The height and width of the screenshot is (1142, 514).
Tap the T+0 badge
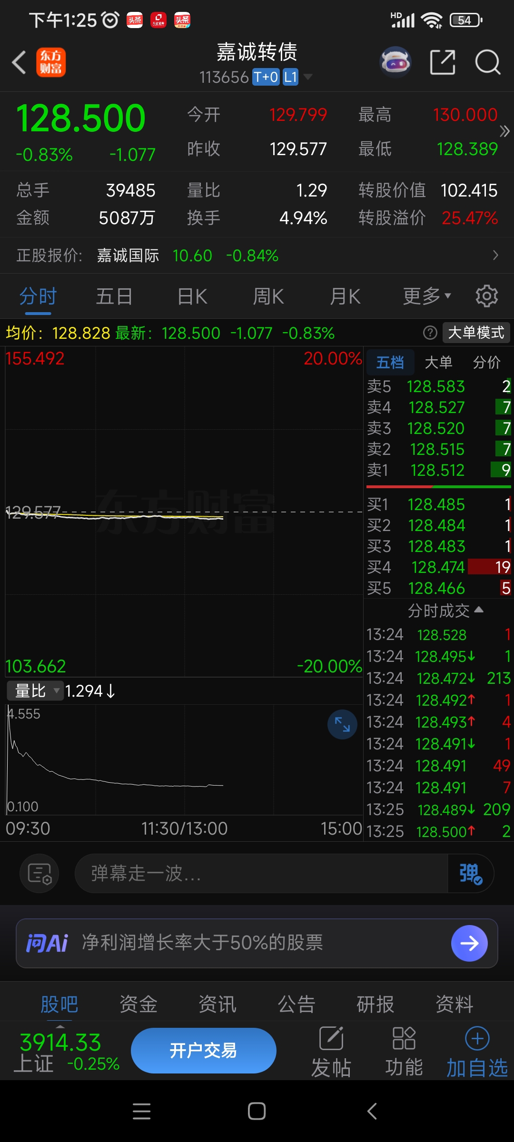pos(266,77)
